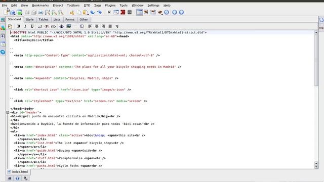
Task: Click the blue Back navigation arrow
Action: (x=175, y=12)
